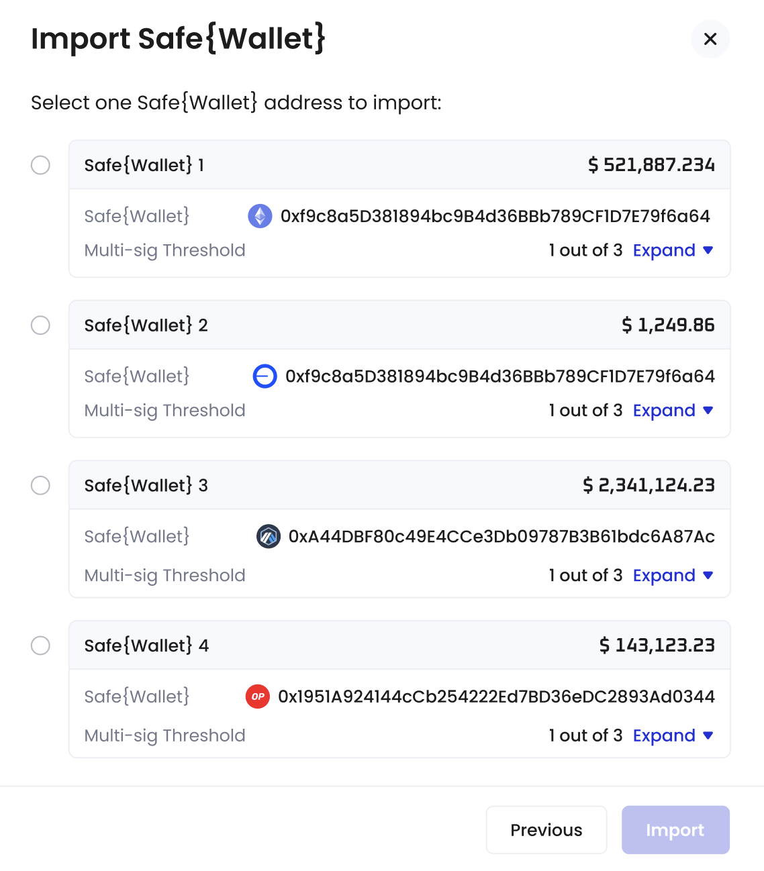Choose the Safe{Wallet} 3 radio option
Image resolution: width=764 pixels, height=871 pixels.
(40, 485)
